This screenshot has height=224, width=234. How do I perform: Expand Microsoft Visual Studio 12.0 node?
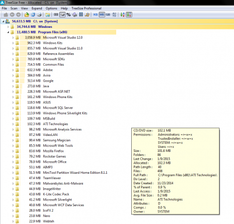click(x=13, y=38)
